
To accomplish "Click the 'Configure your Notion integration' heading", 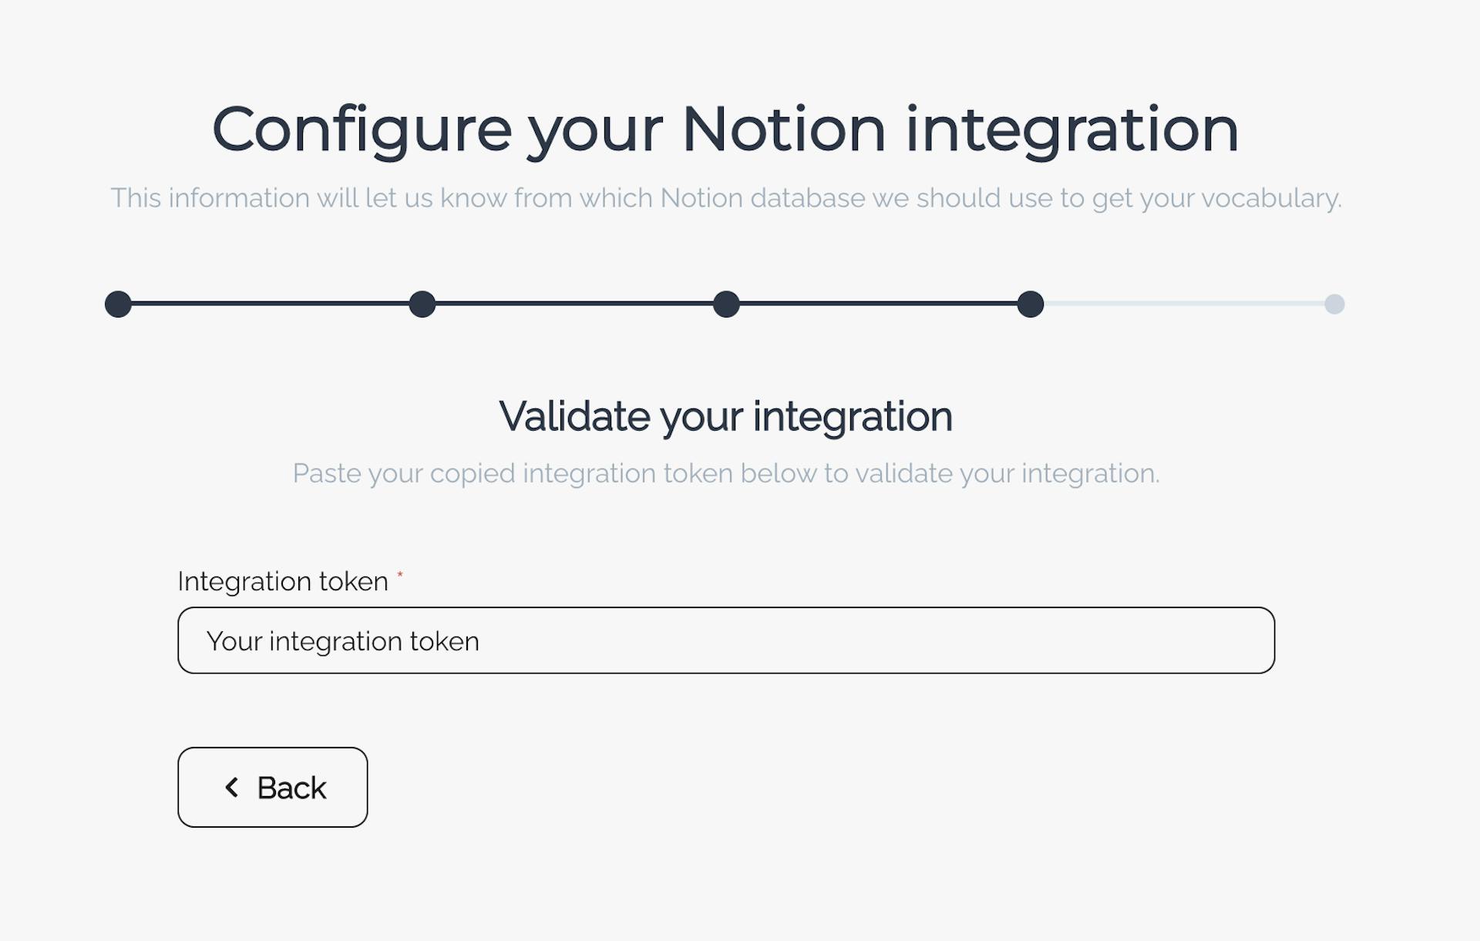I will click(725, 129).
